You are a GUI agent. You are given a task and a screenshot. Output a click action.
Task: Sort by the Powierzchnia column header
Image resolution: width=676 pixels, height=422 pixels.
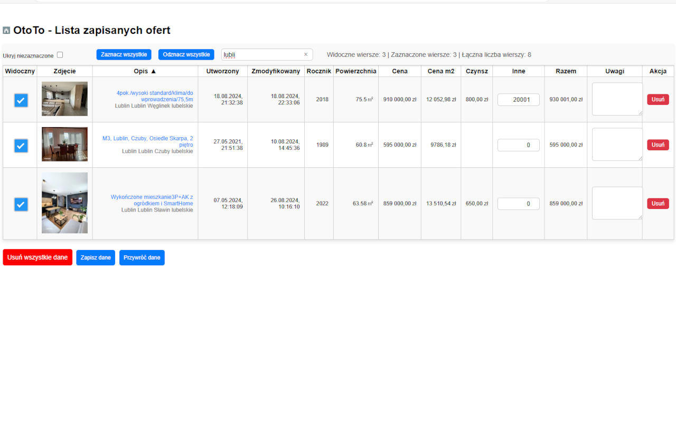[356, 71]
